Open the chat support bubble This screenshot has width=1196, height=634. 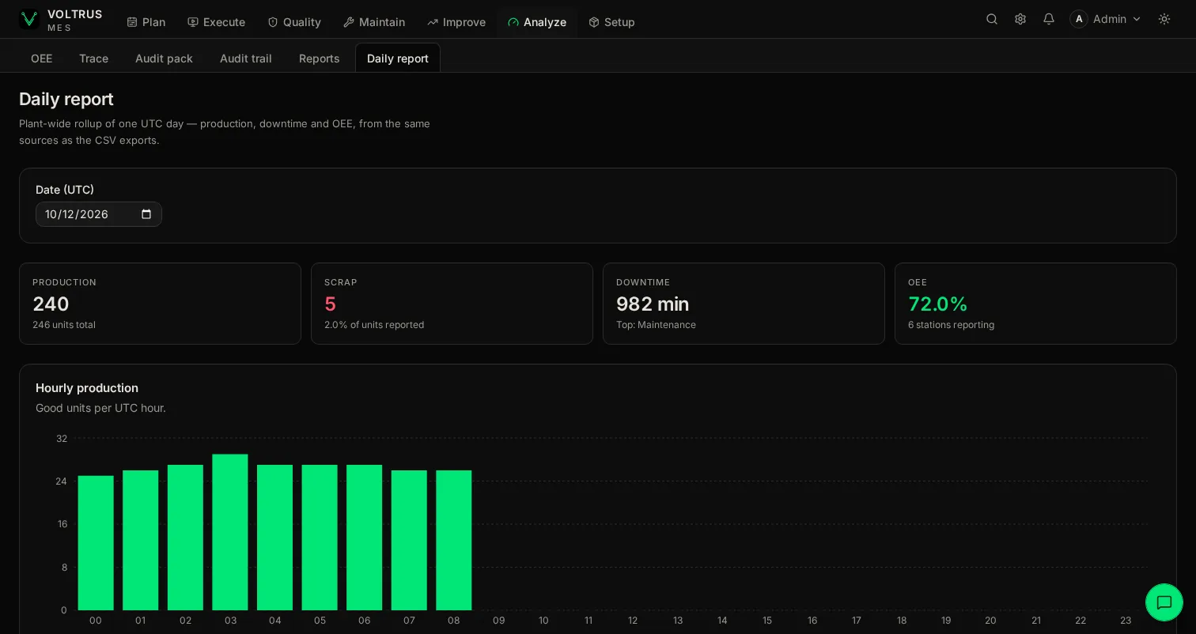(x=1164, y=602)
